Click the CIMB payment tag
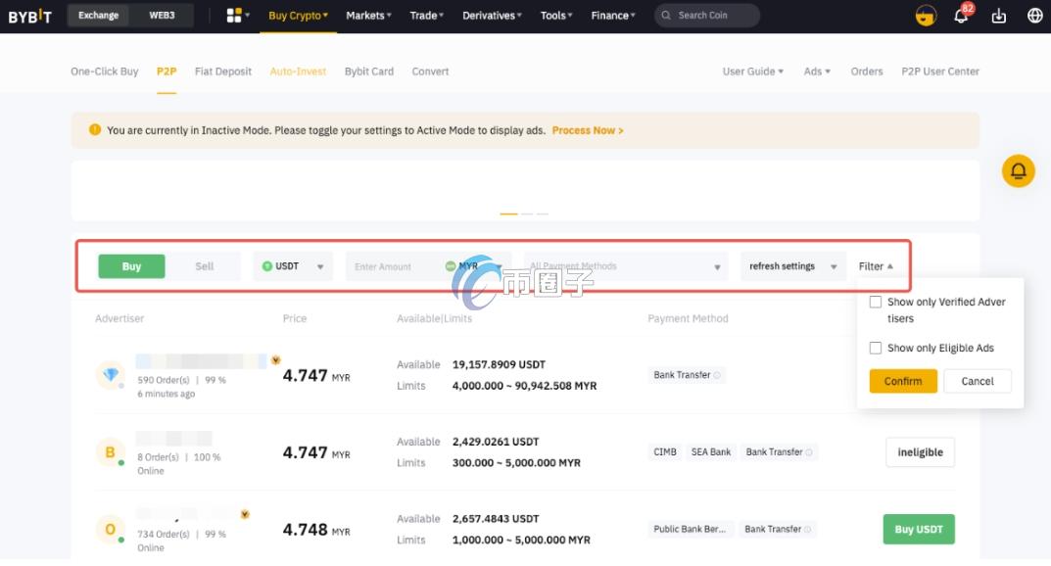The height and width of the screenshot is (566, 1051). pyautogui.click(x=665, y=452)
